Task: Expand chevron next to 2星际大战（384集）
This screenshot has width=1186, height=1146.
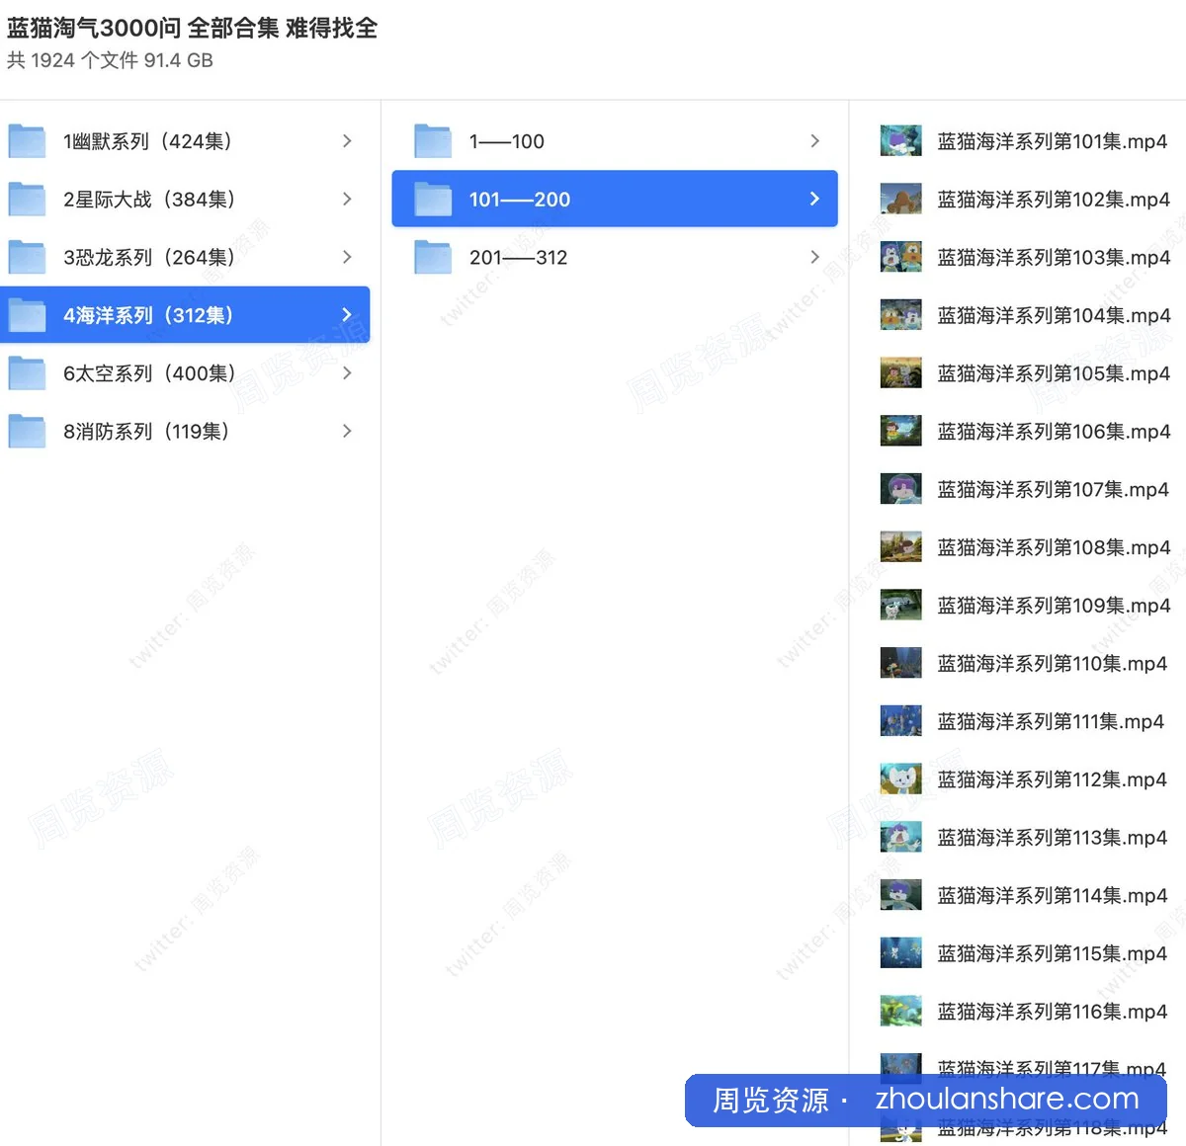Action: (x=347, y=200)
